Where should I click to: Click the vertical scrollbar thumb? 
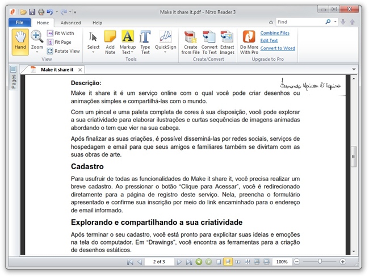[x=354, y=157]
